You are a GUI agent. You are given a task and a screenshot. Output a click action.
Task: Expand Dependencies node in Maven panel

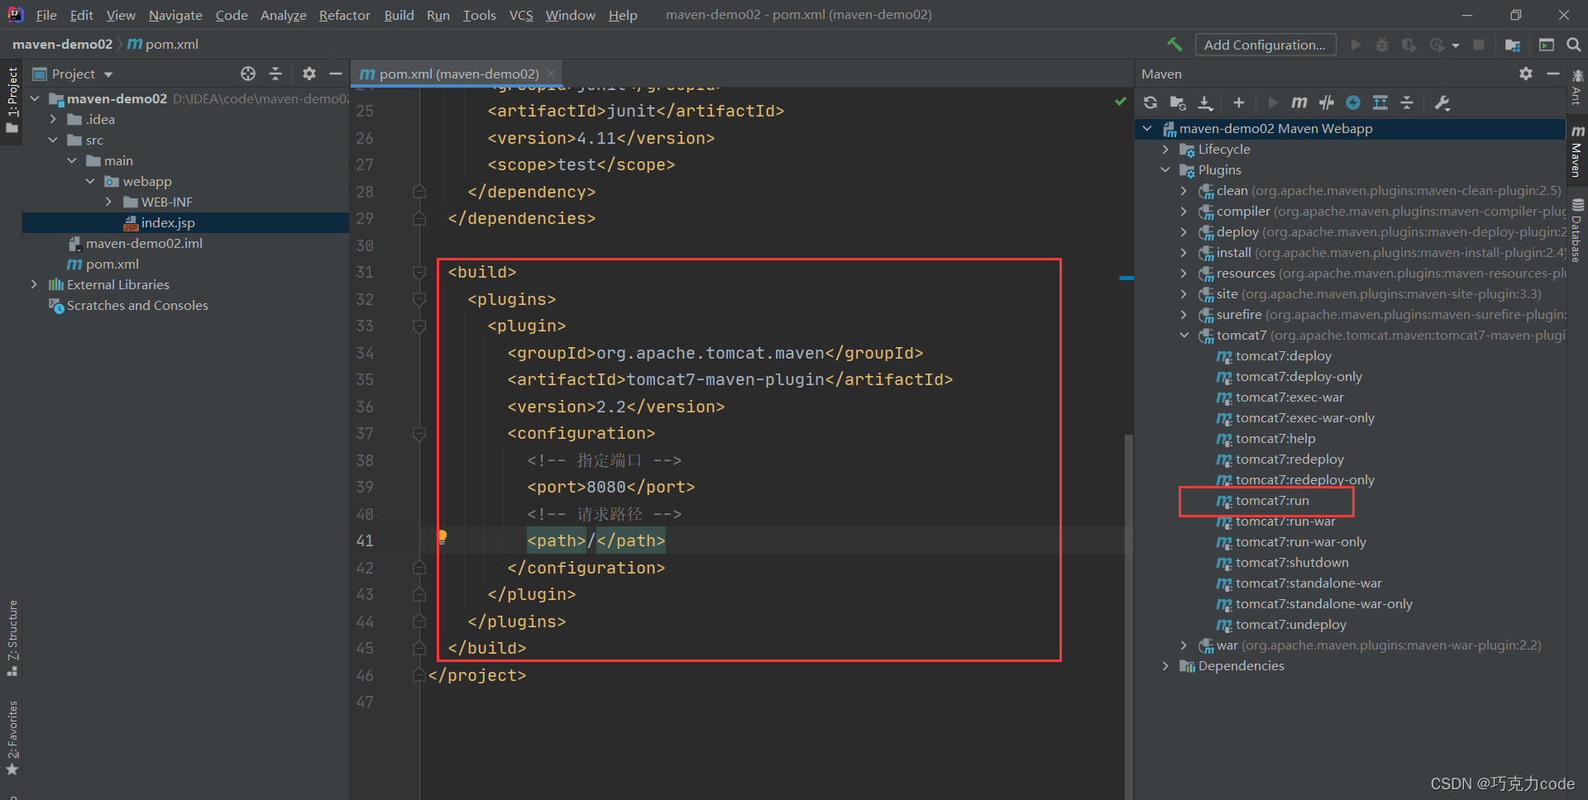1165,666
